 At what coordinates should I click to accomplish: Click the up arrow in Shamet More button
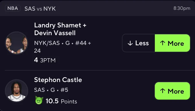163,43
